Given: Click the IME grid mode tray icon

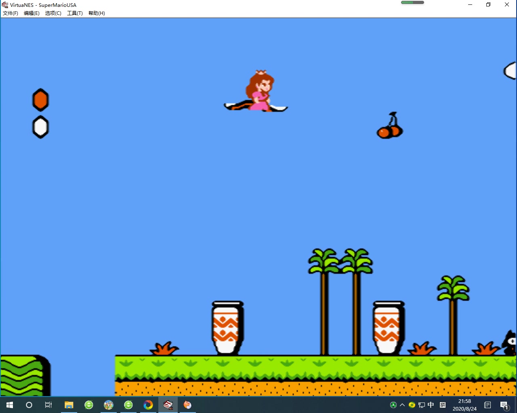Looking at the screenshot, I should pyautogui.click(x=443, y=405).
